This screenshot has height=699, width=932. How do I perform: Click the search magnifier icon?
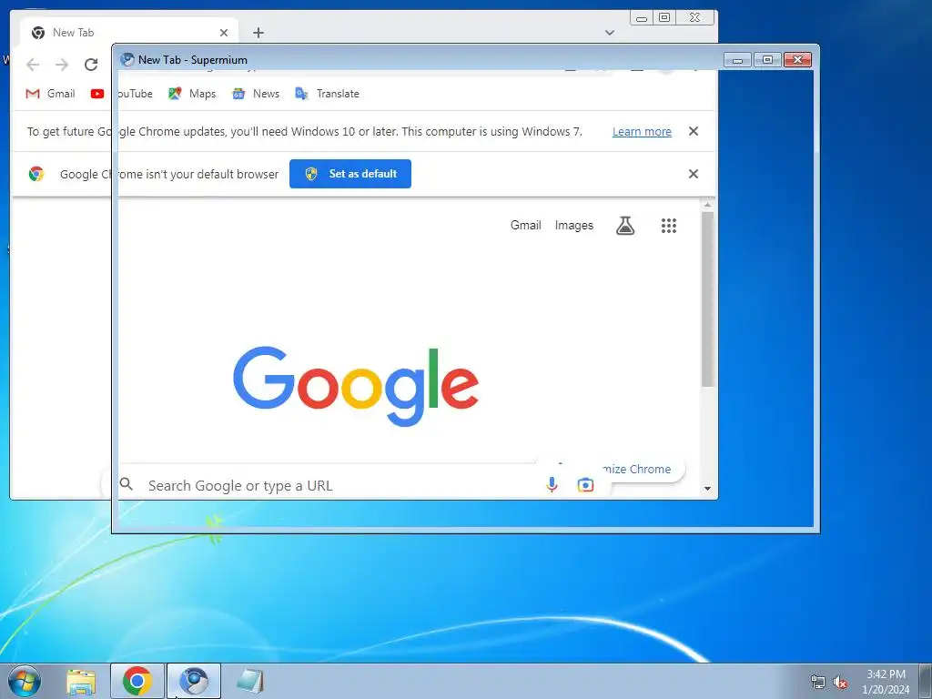click(126, 484)
